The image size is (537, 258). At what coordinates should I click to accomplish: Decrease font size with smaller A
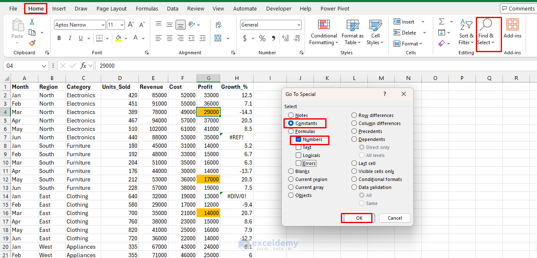[x=142, y=25]
